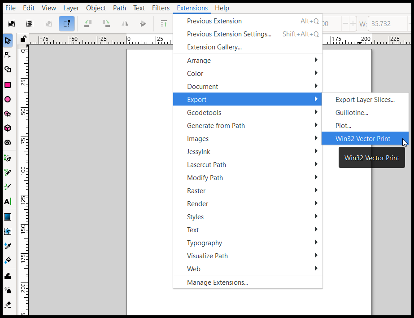This screenshot has width=414, height=318.
Task: Pick the Dropper color picker tool
Action: [8, 246]
